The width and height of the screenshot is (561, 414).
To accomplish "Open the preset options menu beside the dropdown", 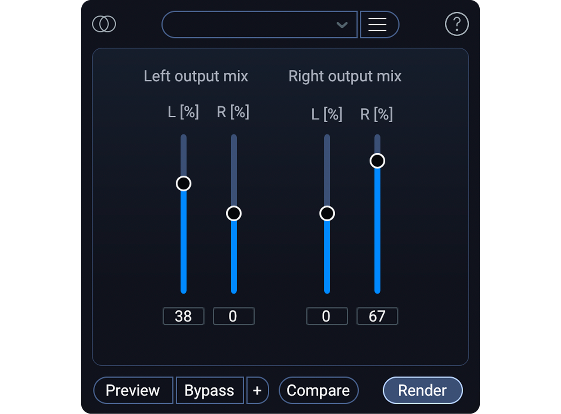I will tap(378, 24).
